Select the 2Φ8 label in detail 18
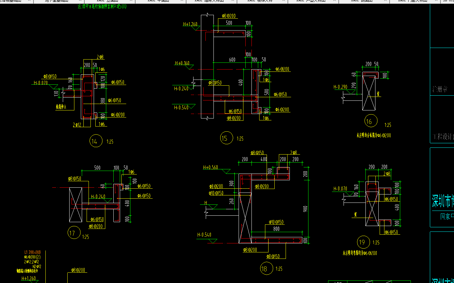 tap(294, 153)
